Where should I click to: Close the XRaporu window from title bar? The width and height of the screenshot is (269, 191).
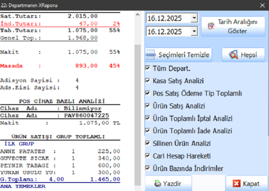262,5
